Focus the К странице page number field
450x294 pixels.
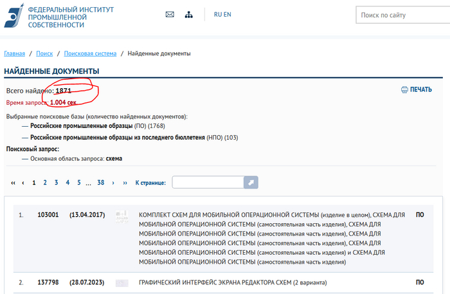[208, 183]
